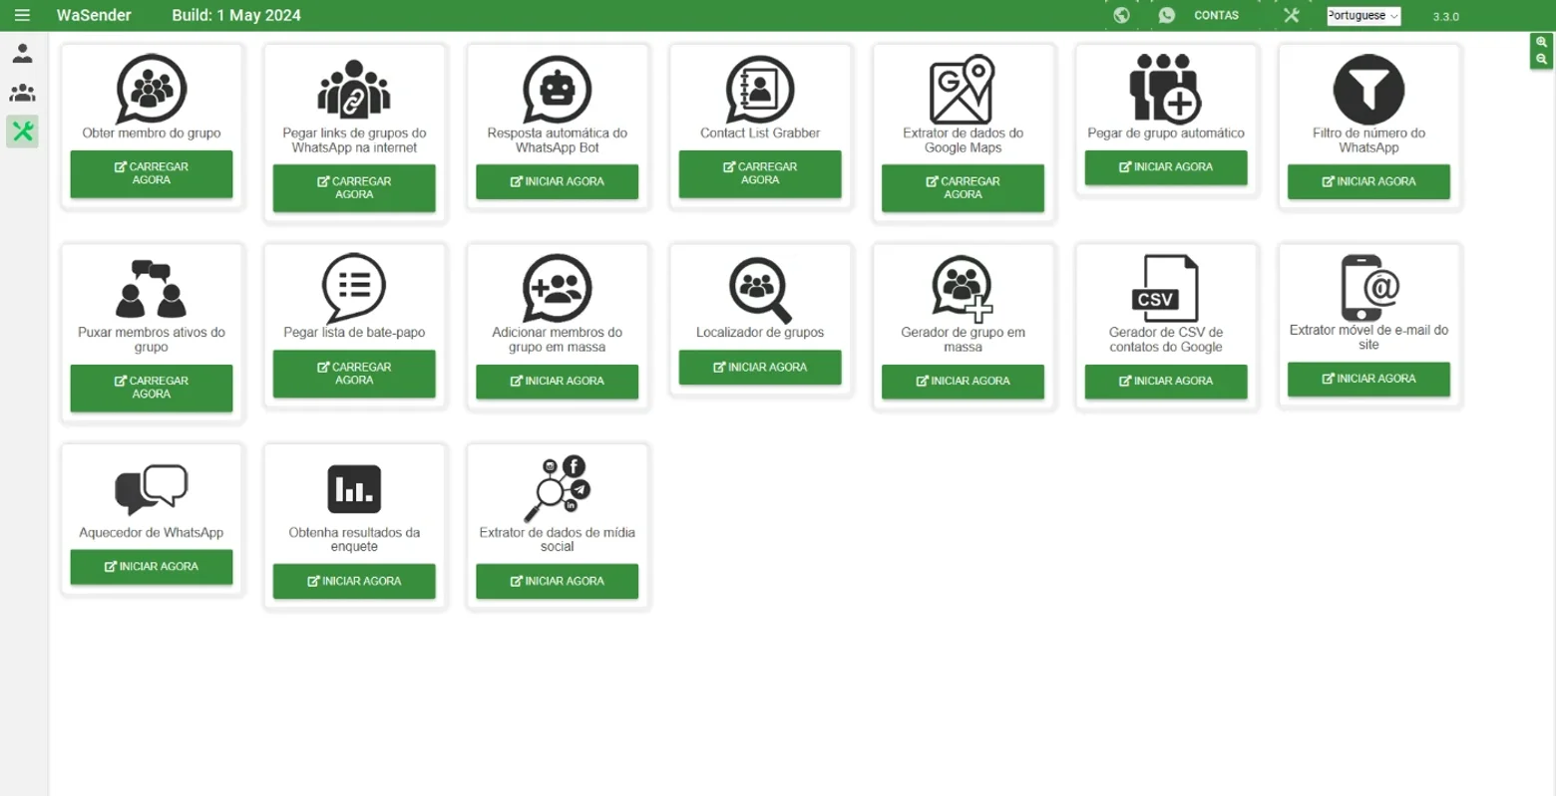
Task: Click the CSV file icon
Action: click(x=1166, y=289)
